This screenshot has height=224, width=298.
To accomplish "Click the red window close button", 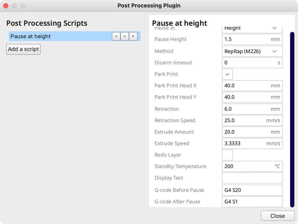I will pos(5,5).
